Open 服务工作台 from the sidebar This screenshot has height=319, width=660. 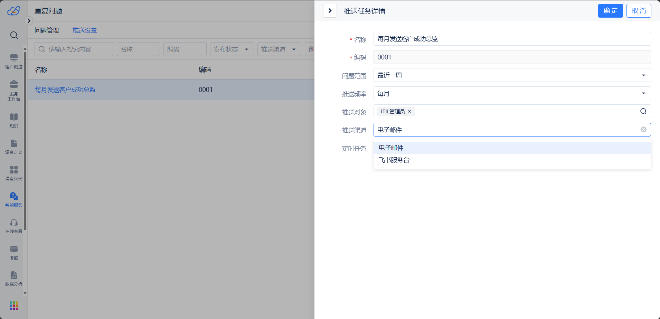14,91
